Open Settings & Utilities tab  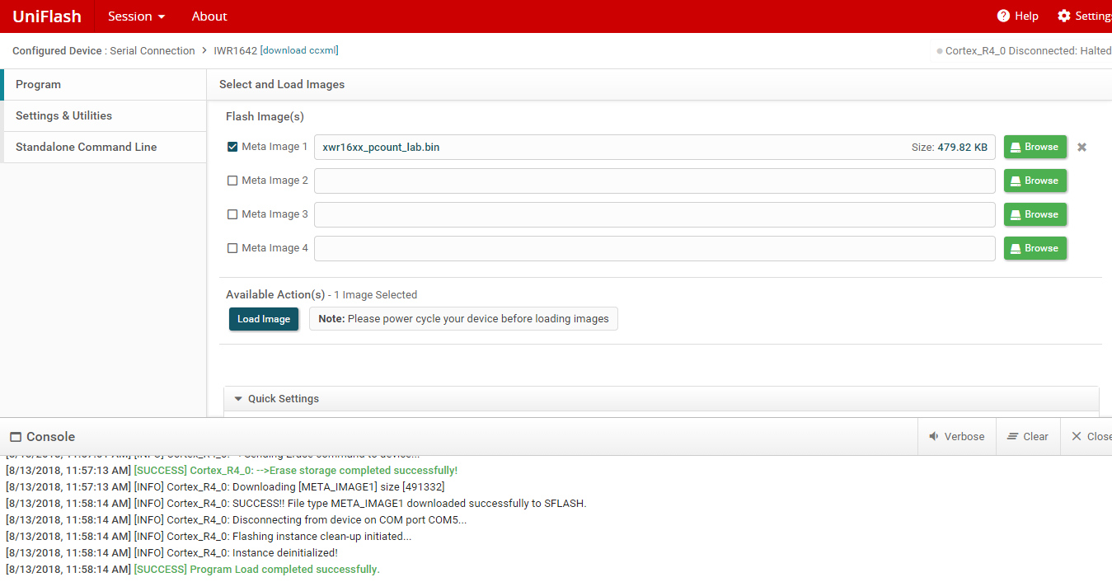point(103,115)
